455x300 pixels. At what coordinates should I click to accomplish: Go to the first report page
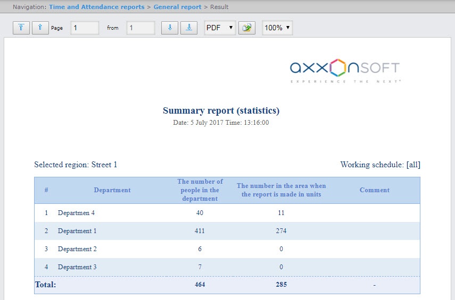21,28
